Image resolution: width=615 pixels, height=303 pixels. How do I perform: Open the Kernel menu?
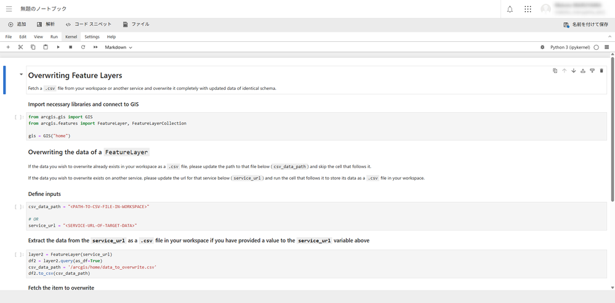point(71,36)
